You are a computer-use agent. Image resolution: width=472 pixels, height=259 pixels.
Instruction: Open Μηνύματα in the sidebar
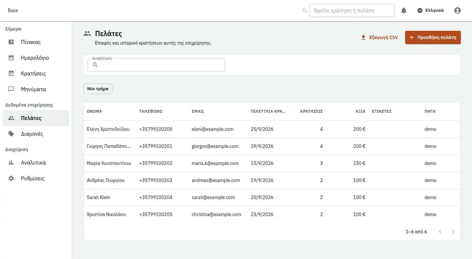click(36, 89)
